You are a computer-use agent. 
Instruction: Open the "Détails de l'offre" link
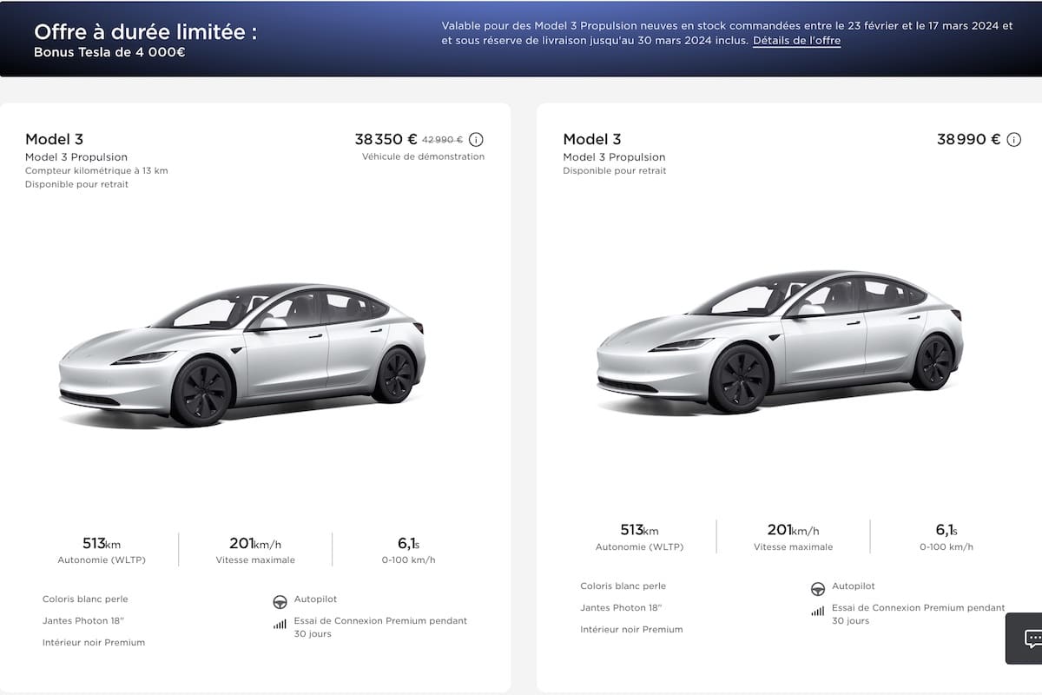click(x=796, y=41)
